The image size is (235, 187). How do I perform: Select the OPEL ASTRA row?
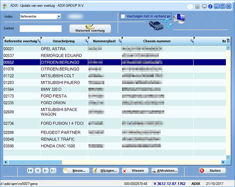coord(114,49)
